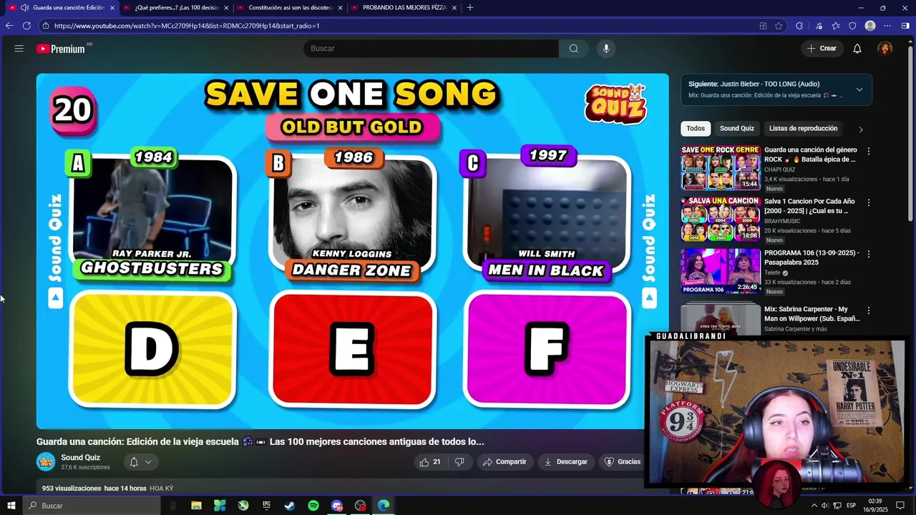Open Windows notification center

pos(900,506)
